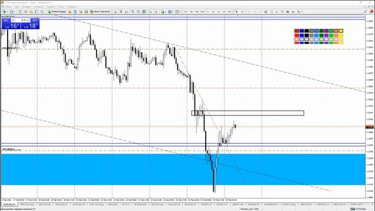Open the red notification icon
Screen dimensions: 375x211
pyautogui.click(x=371, y=11)
